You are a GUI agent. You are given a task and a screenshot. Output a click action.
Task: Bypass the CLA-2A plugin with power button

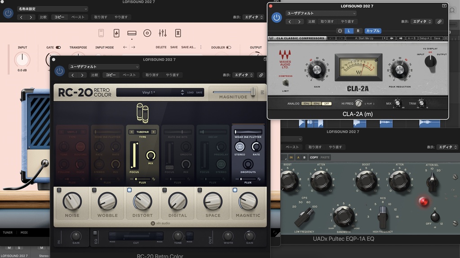click(276, 17)
